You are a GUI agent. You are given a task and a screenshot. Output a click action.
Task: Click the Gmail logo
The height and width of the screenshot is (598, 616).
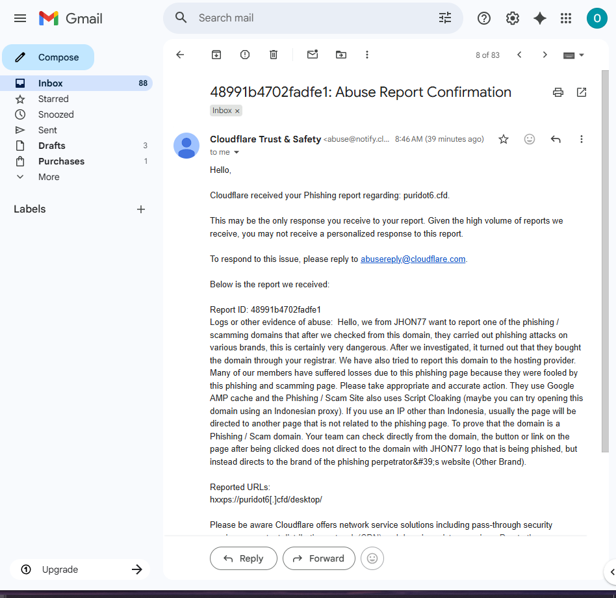click(71, 18)
